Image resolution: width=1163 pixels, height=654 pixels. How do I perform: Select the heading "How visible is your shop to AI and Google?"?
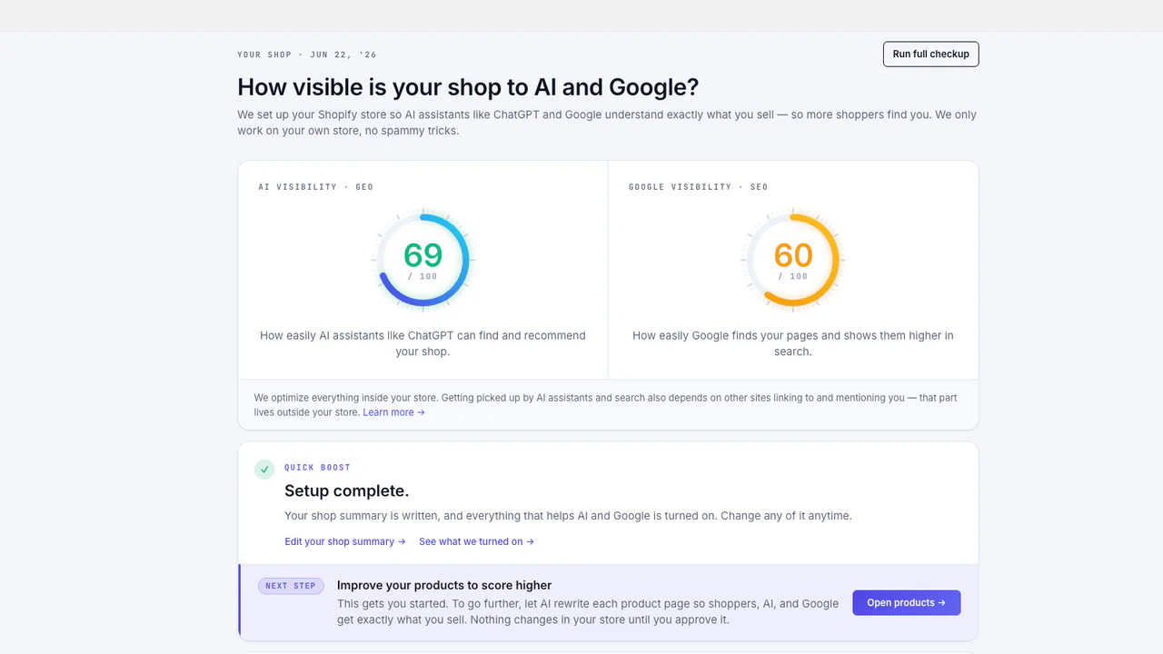[468, 87]
